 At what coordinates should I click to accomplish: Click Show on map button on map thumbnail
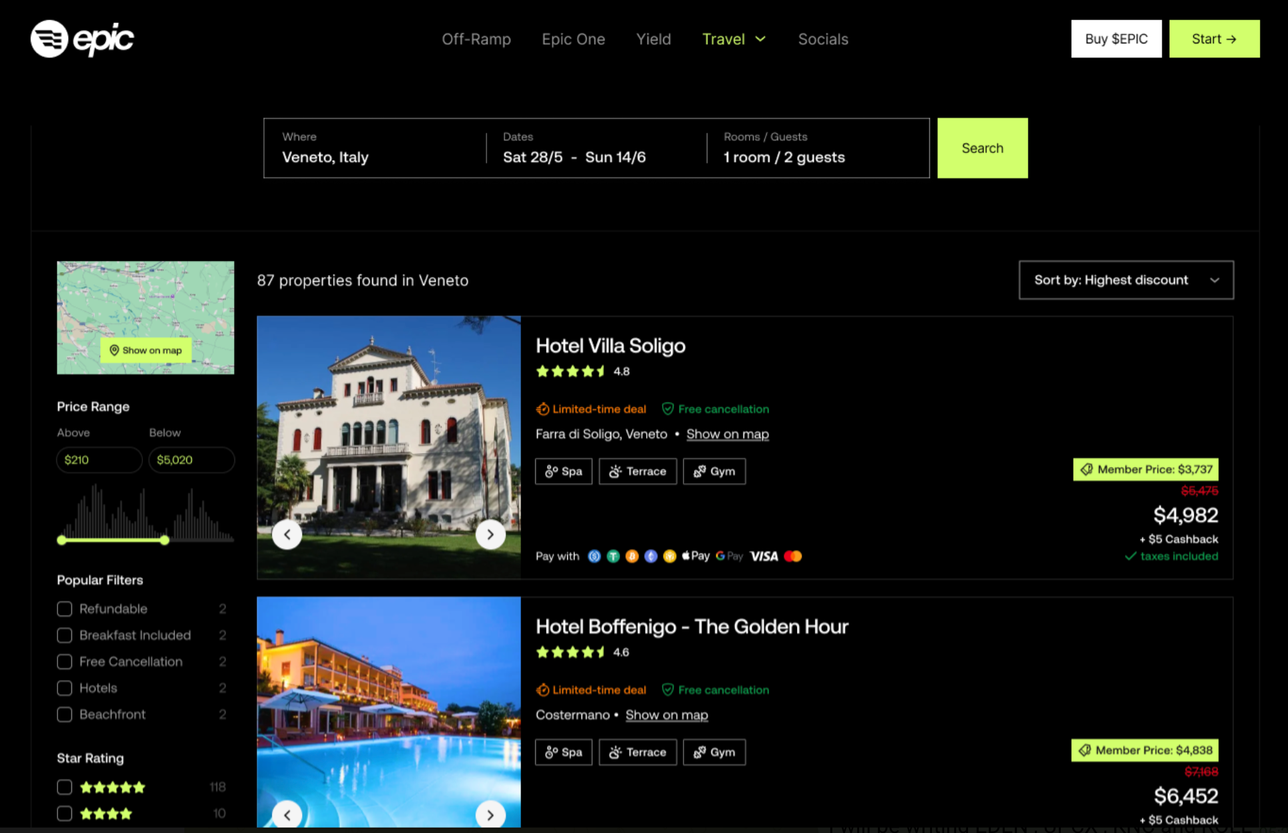coord(146,350)
